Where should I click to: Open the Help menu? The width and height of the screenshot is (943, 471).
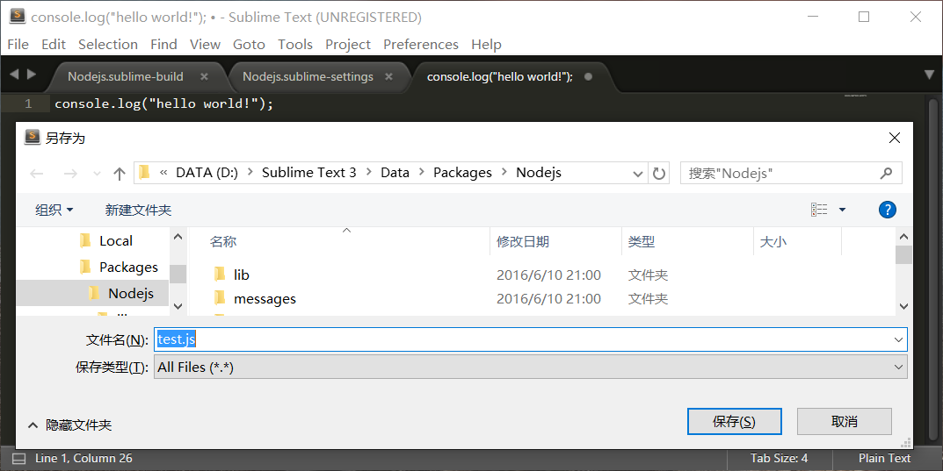487,45
